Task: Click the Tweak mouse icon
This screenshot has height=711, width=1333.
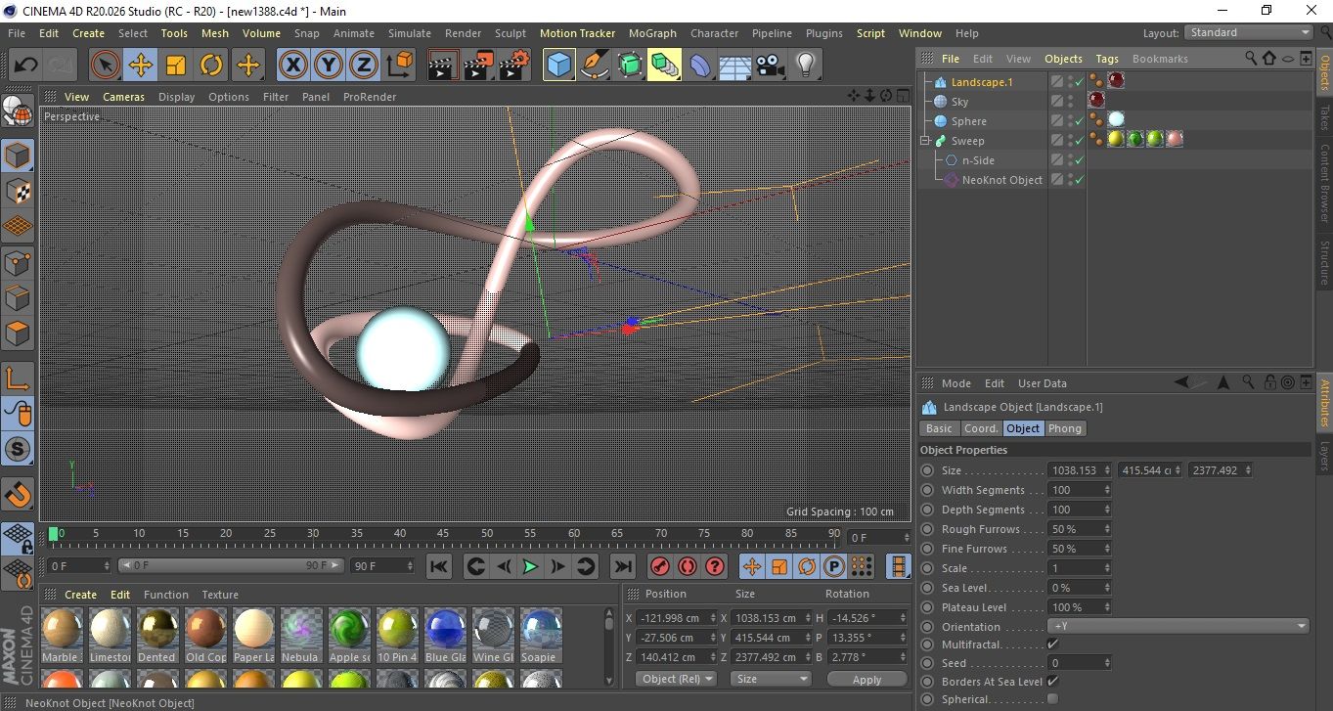Action: [18, 415]
